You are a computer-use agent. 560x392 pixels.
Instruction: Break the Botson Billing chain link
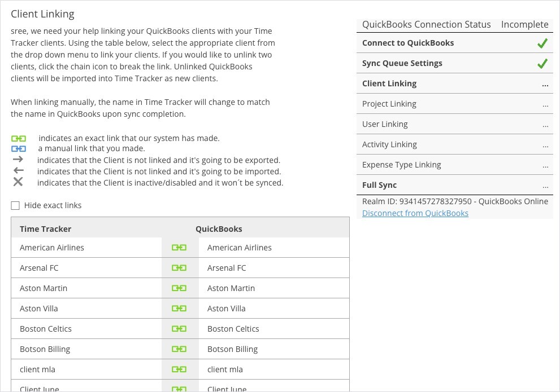tap(179, 349)
